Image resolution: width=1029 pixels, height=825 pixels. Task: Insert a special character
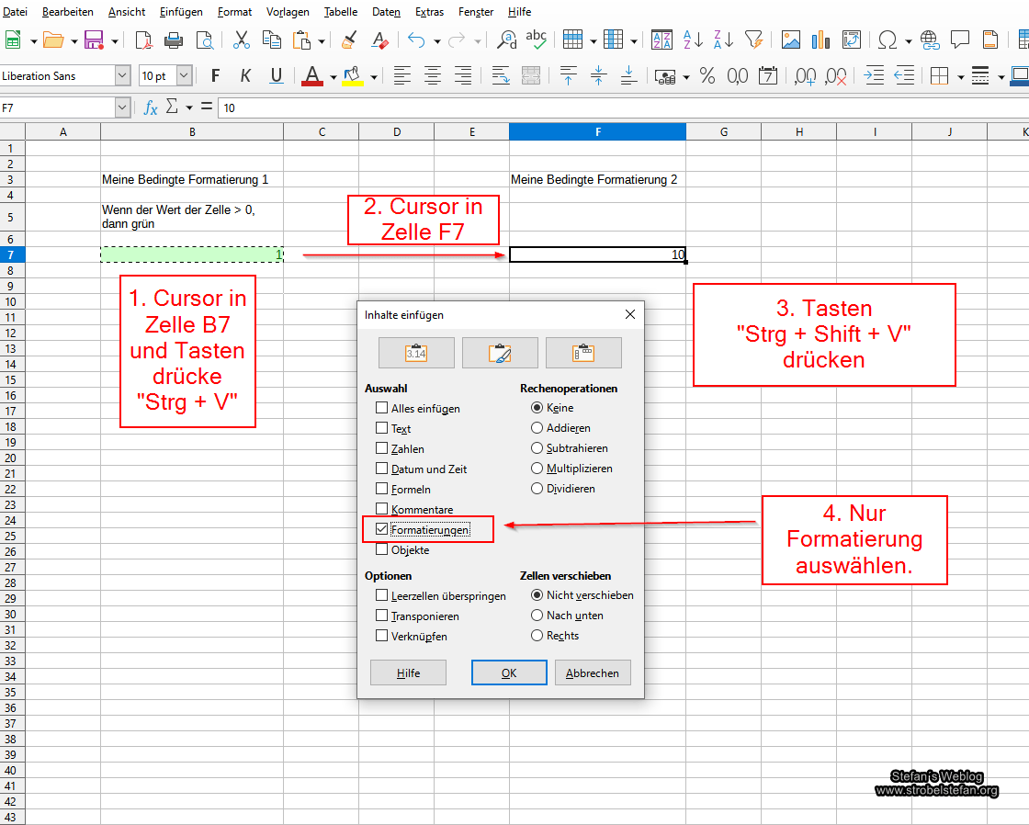click(x=888, y=40)
